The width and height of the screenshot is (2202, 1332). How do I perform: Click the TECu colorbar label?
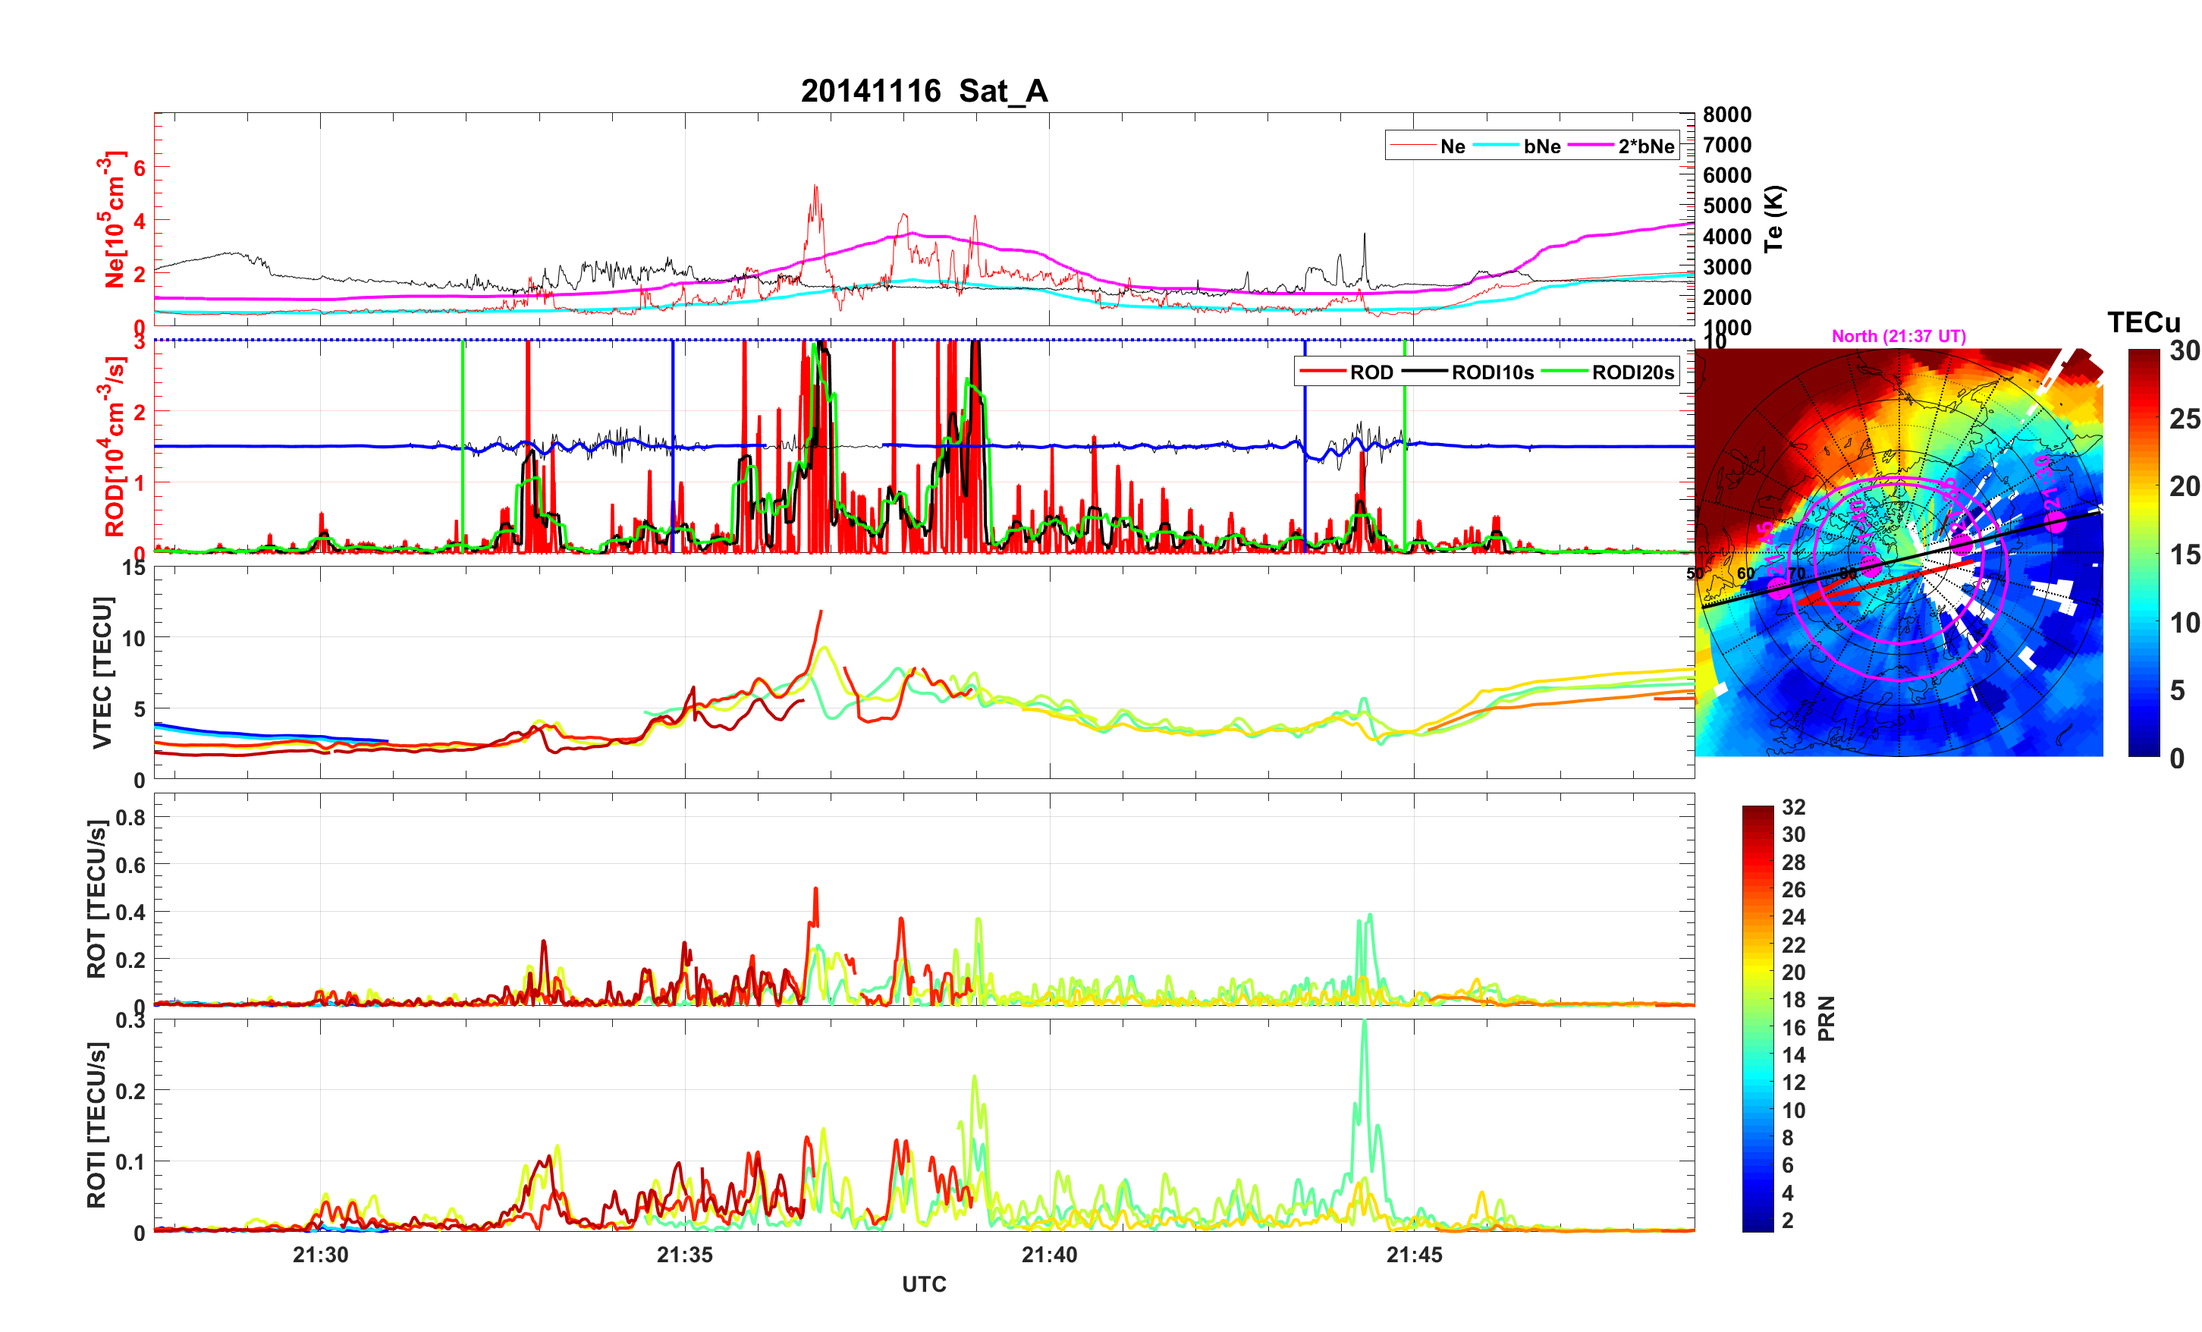pos(2143,322)
